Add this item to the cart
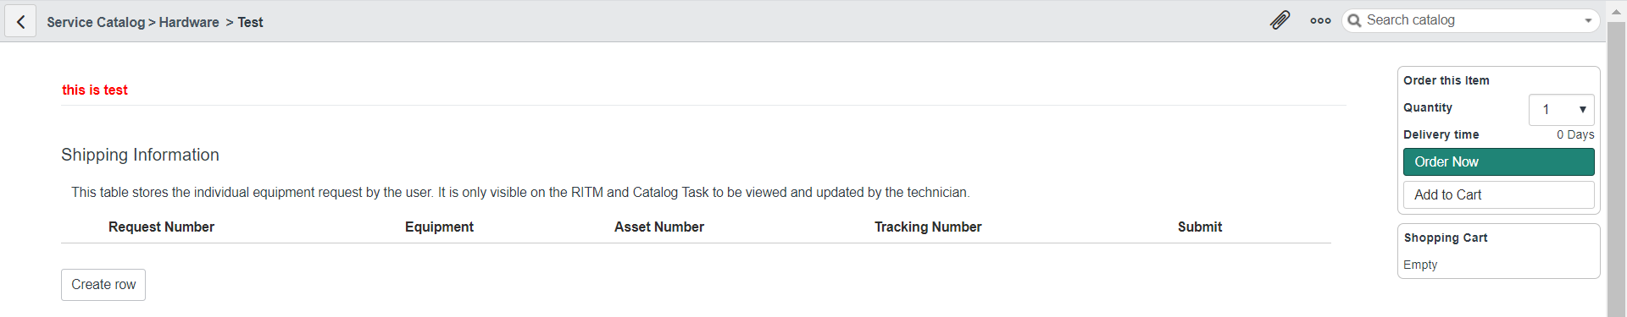1627x317 pixels. click(1498, 194)
